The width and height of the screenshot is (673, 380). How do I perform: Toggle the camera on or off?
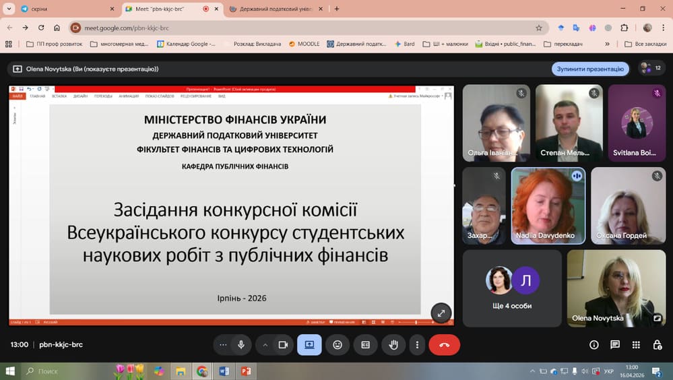point(283,344)
